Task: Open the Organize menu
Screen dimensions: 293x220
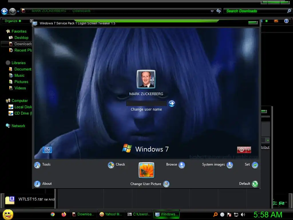Action: coord(13,21)
